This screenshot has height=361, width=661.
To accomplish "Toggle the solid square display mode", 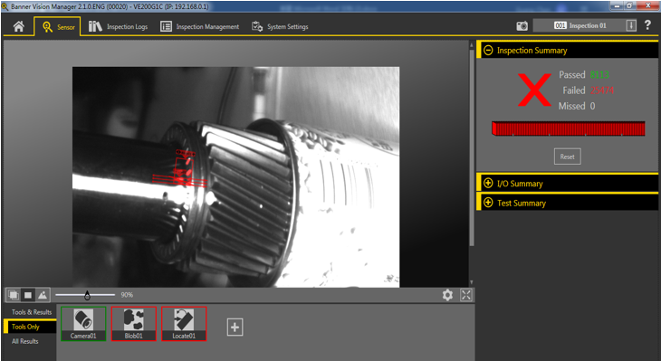I will tap(28, 295).
